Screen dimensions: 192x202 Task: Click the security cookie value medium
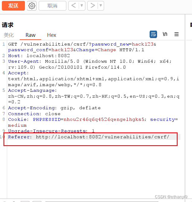[x=17, y=125]
